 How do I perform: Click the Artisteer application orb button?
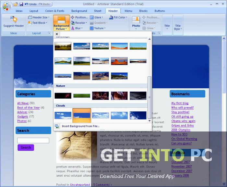6,6
